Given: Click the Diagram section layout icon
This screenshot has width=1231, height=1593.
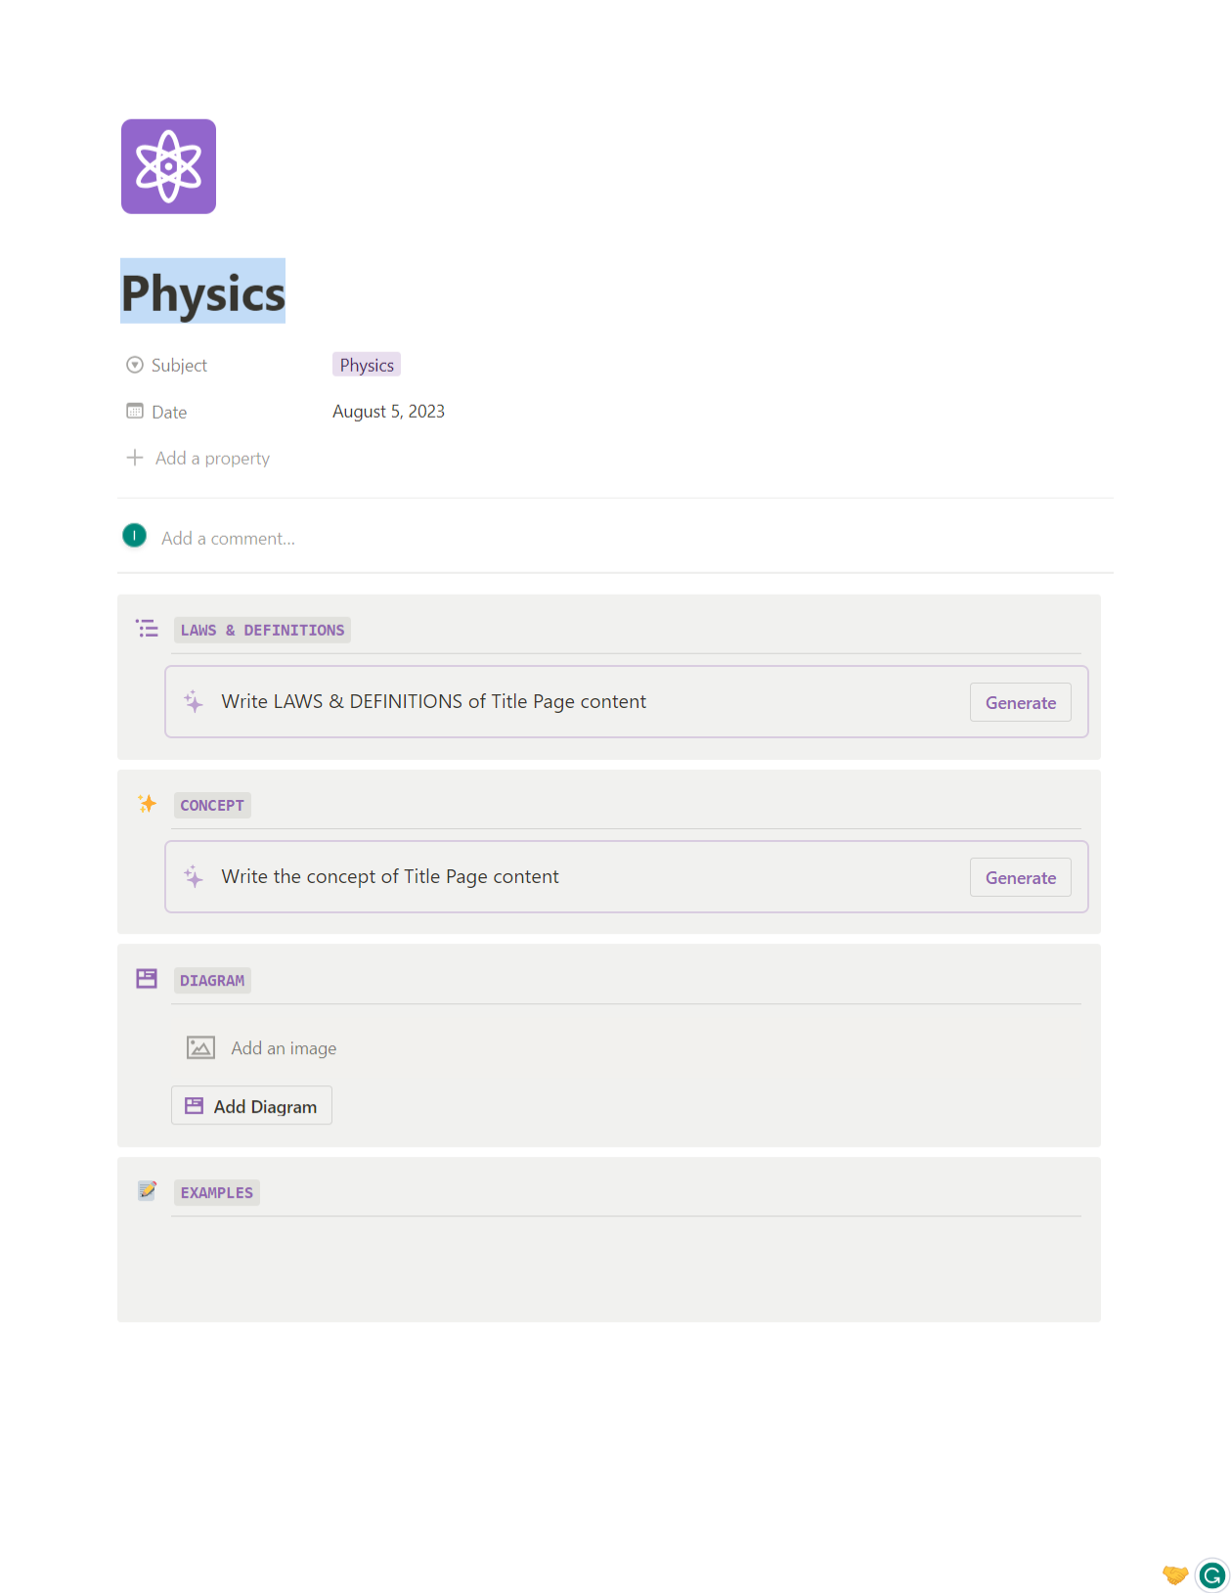Looking at the screenshot, I should point(147,979).
